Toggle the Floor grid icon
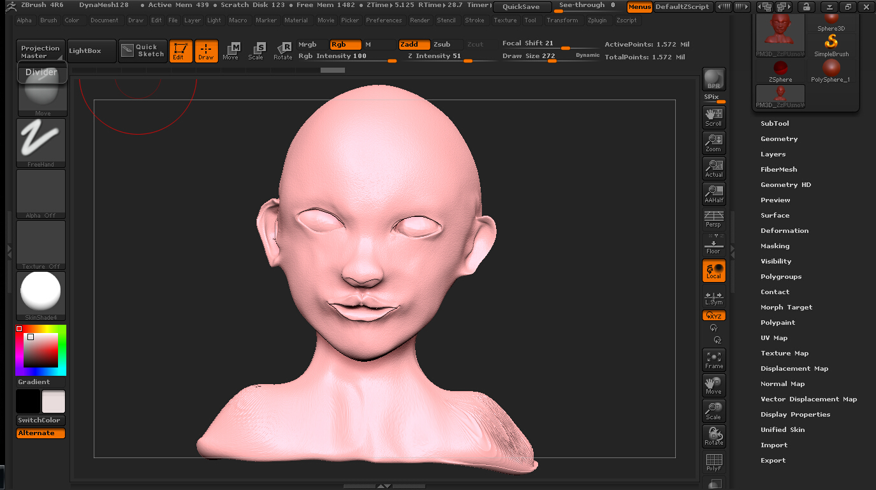The image size is (876, 490). [x=713, y=244]
